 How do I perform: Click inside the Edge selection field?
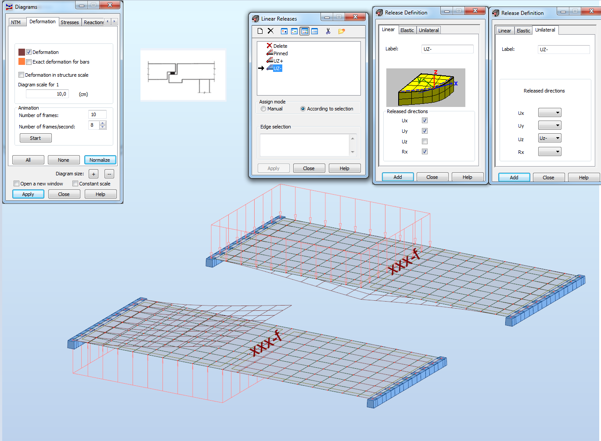click(306, 144)
